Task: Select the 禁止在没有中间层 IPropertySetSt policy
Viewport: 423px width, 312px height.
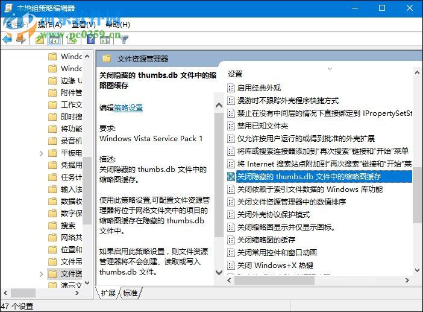Action: (x=325, y=113)
